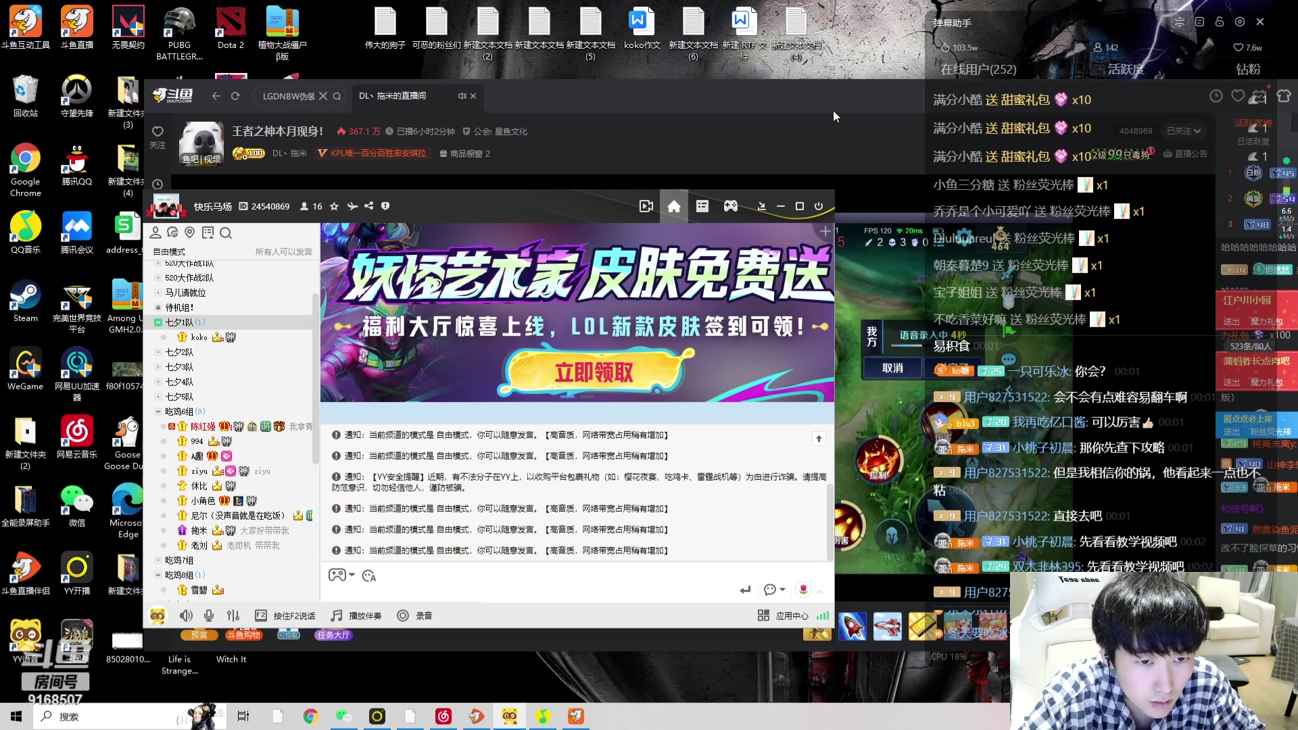Click the 立即领取 banner button
The width and height of the screenshot is (1298, 730).
594,371
